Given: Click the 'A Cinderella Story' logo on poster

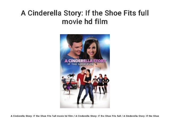Looking at the screenshot, I should 85,61.
